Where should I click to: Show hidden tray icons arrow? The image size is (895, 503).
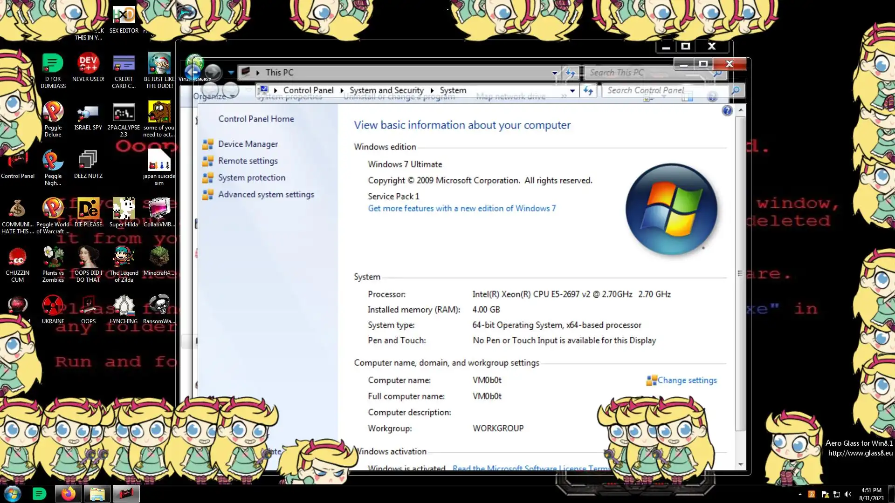coord(800,495)
